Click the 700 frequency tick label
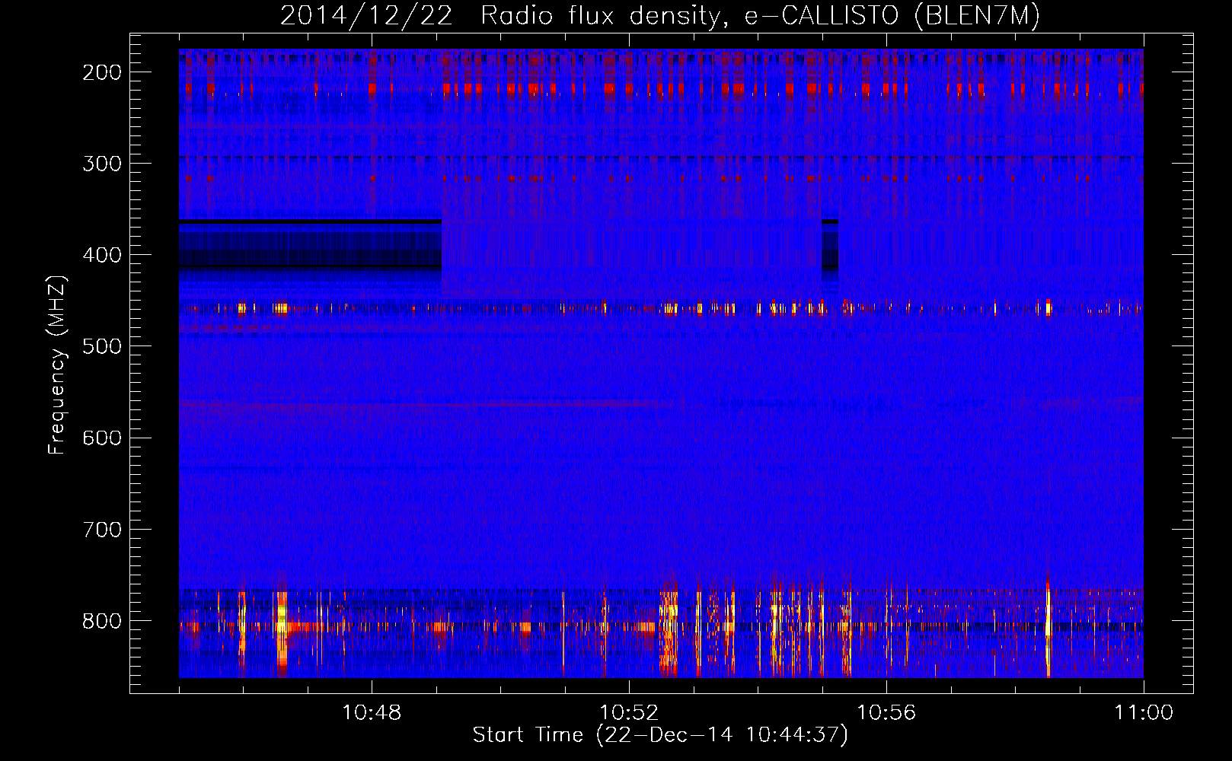Viewport: 1232px width, 761px height. coord(102,529)
